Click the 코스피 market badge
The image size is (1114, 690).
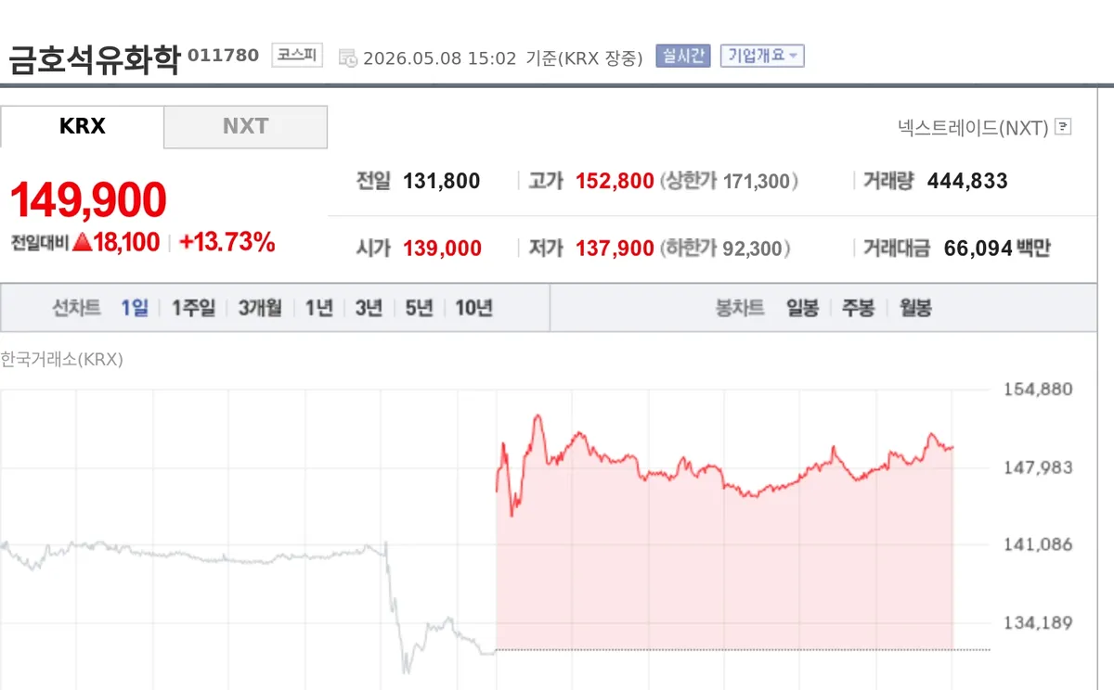coord(296,56)
